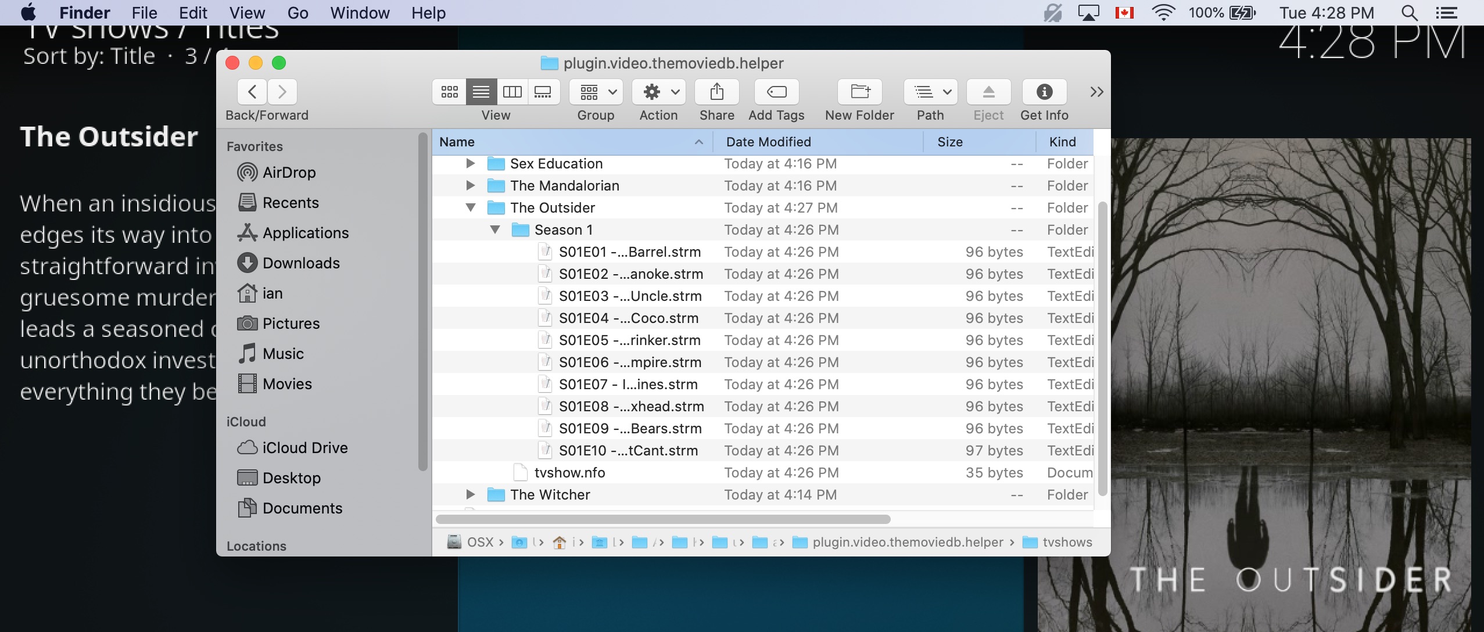Open the Path dropdown
The image size is (1484, 632).
point(931,92)
